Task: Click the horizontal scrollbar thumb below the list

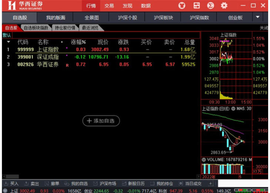Action: click(12, 176)
